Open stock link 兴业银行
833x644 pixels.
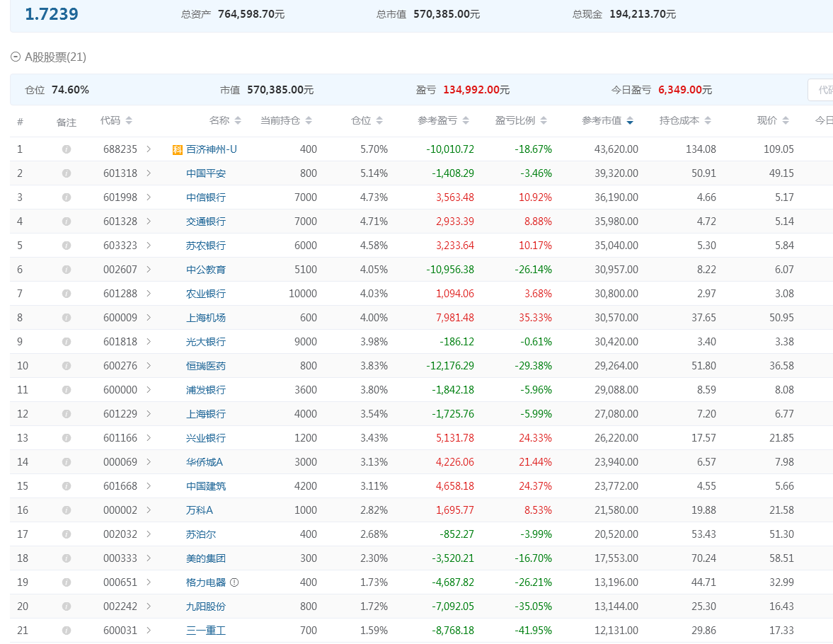(x=206, y=438)
